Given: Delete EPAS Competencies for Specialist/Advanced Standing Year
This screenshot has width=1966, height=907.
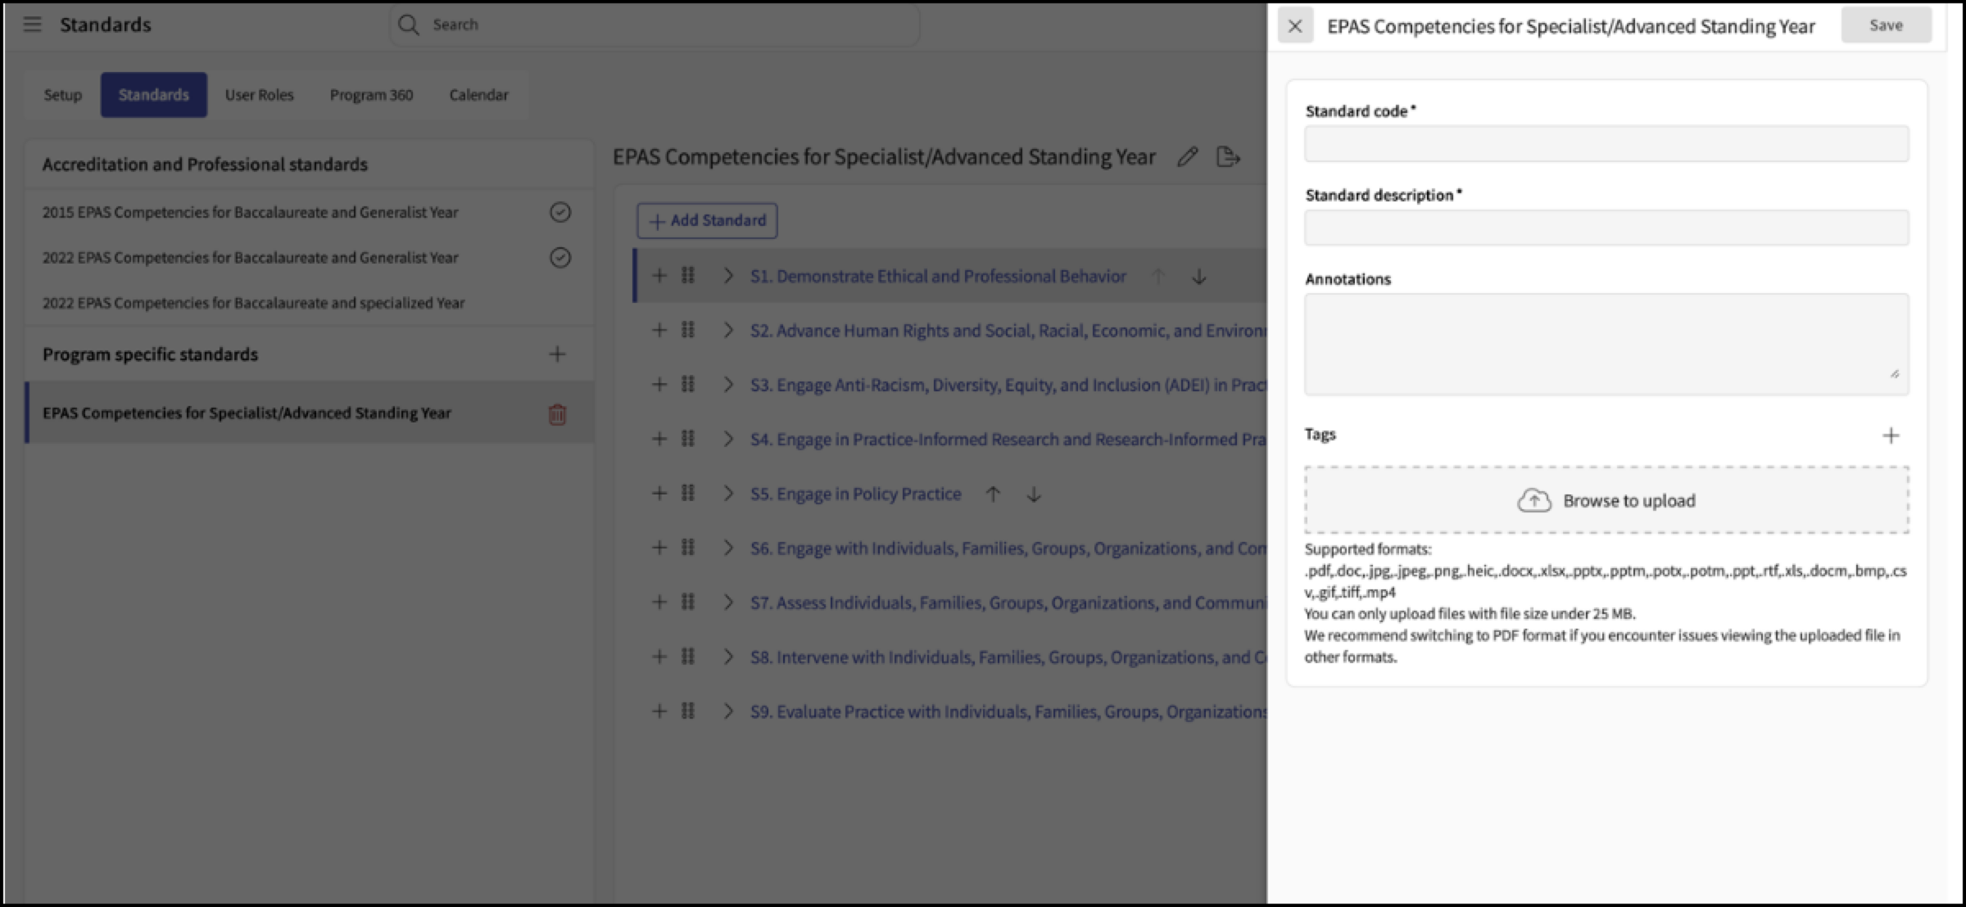Looking at the screenshot, I should point(557,414).
